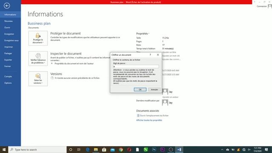Open Partager in the sidebar
Screen dimensions: 272x153
[x=8, y=54]
